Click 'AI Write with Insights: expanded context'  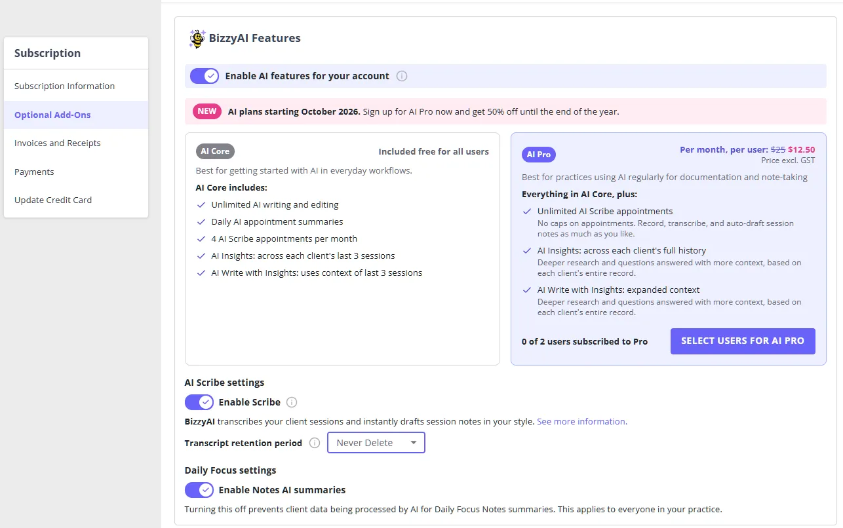(619, 290)
